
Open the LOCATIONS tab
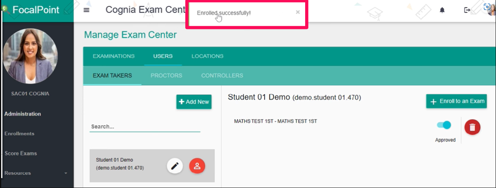tap(208, 56)
